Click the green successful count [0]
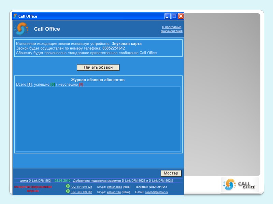This screenshot has height=204, width=273. (53, 84)
